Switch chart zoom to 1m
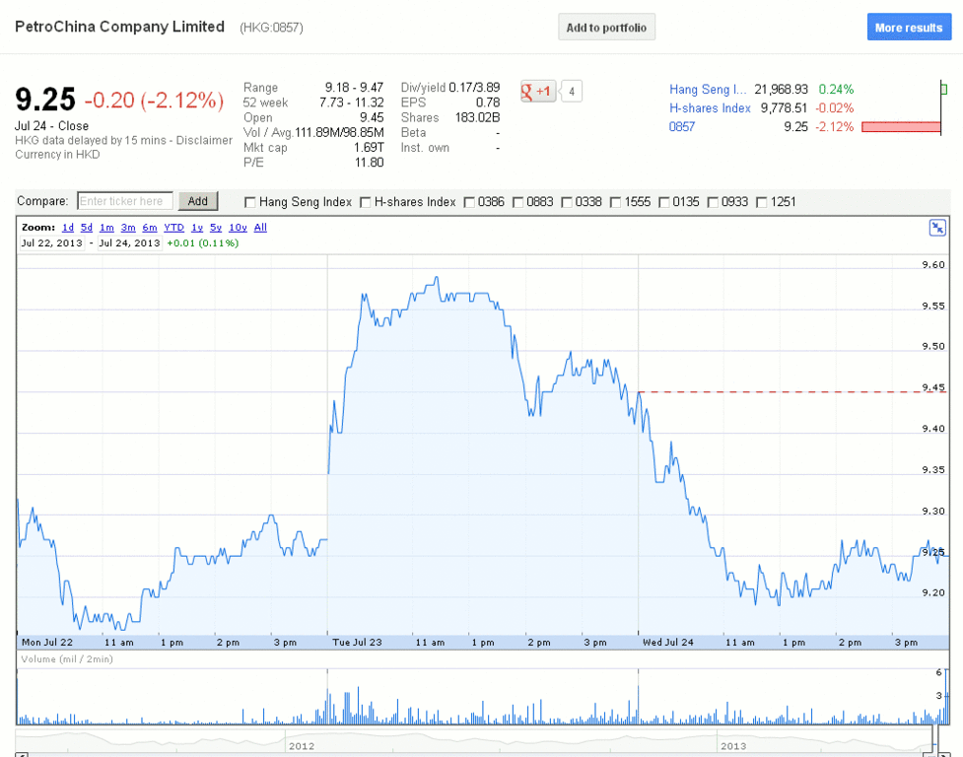This screenshot has height=757, width=963. [x=106, y=227]
